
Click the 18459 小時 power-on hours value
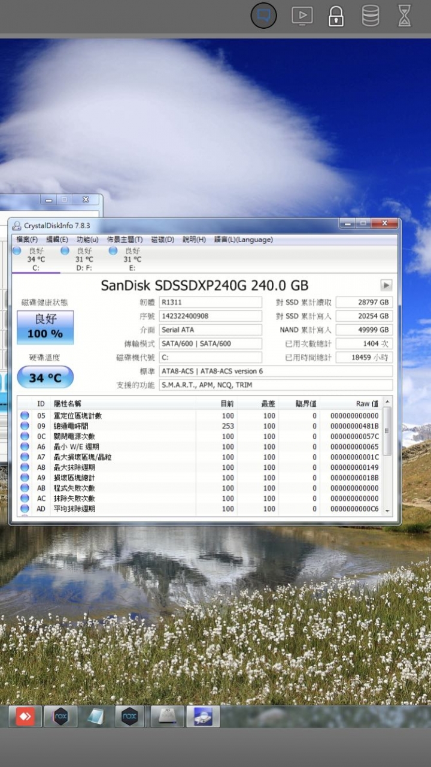(365, 357)
